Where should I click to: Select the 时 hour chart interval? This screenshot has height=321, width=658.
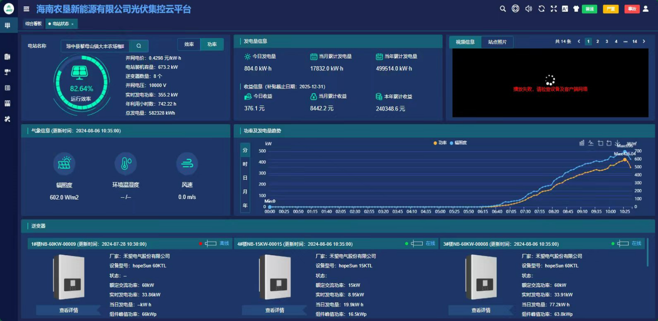point(245,164)
